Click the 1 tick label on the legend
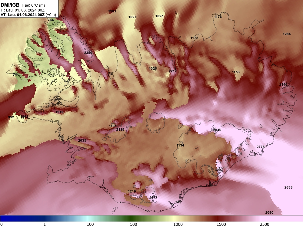The width and height of the screenshot is (303, 227). (45, 224)
